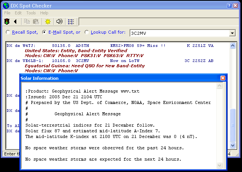Click the Recall Spot label link
Screen dimensions: 242x172
(x=25, y=33)
